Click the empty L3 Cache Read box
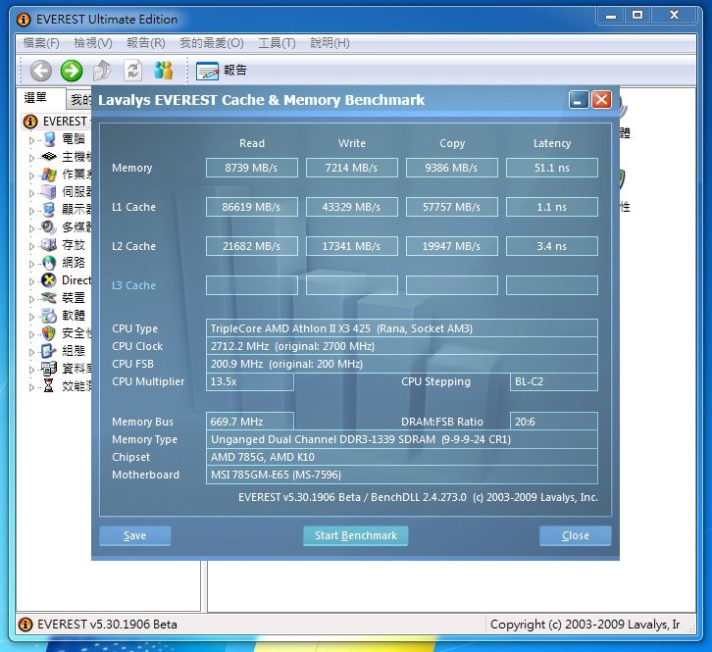Screen dimensions: 712x652 coord(252,285)
